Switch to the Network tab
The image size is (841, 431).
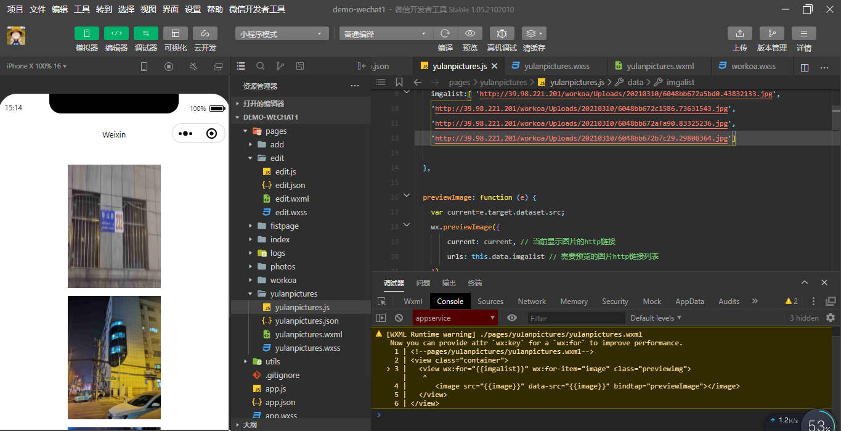[531, 302]
